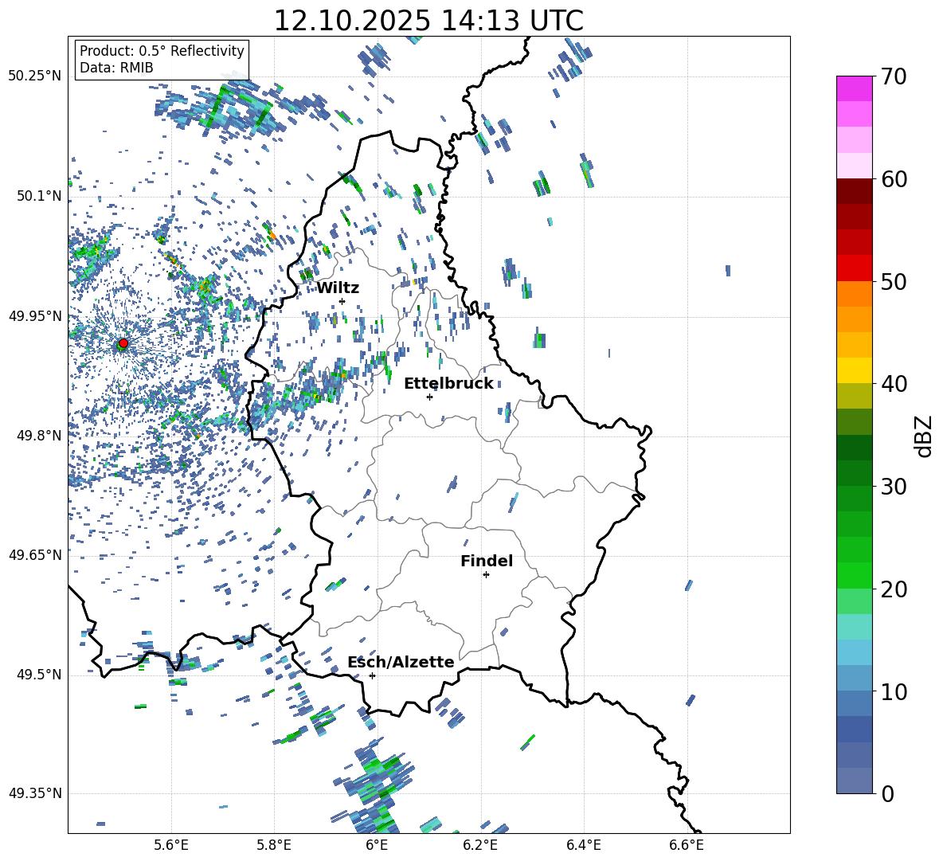Select the Wiltz town label
Screen dimensions: 943x861
[x=338, y=288]
